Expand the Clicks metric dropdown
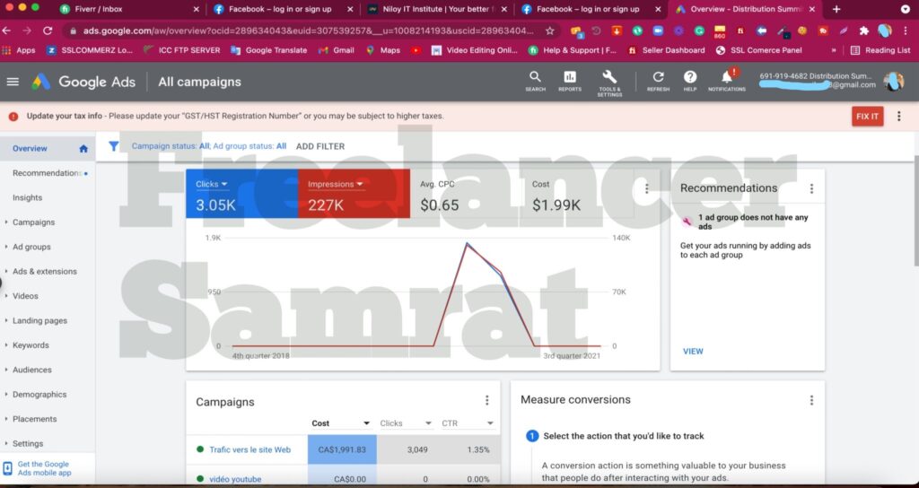 [224, 184]
